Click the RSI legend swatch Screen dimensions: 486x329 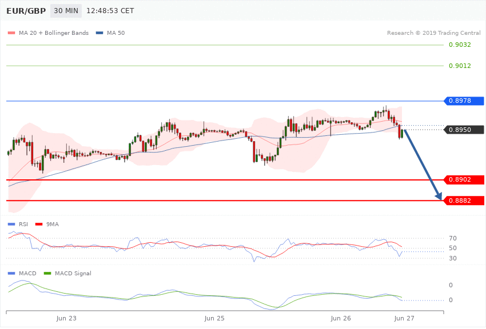tap(11, 224)
